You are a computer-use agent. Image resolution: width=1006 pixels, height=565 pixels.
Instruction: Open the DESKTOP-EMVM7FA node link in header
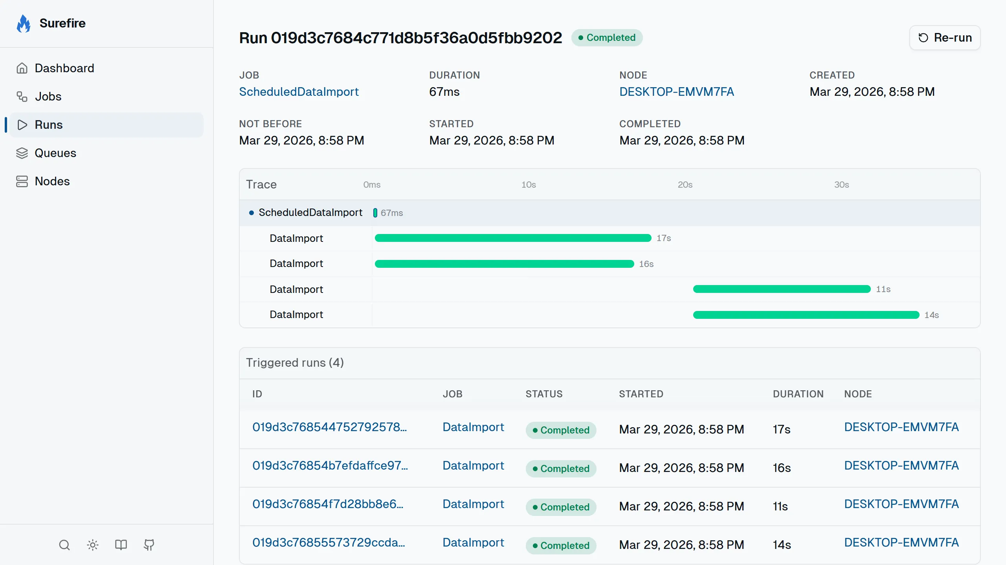tap(676, 92)
